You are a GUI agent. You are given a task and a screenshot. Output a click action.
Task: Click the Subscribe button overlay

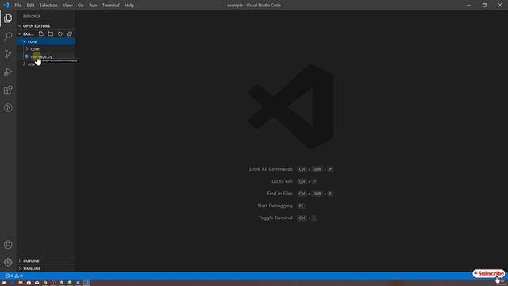click(x=489, y=273)
